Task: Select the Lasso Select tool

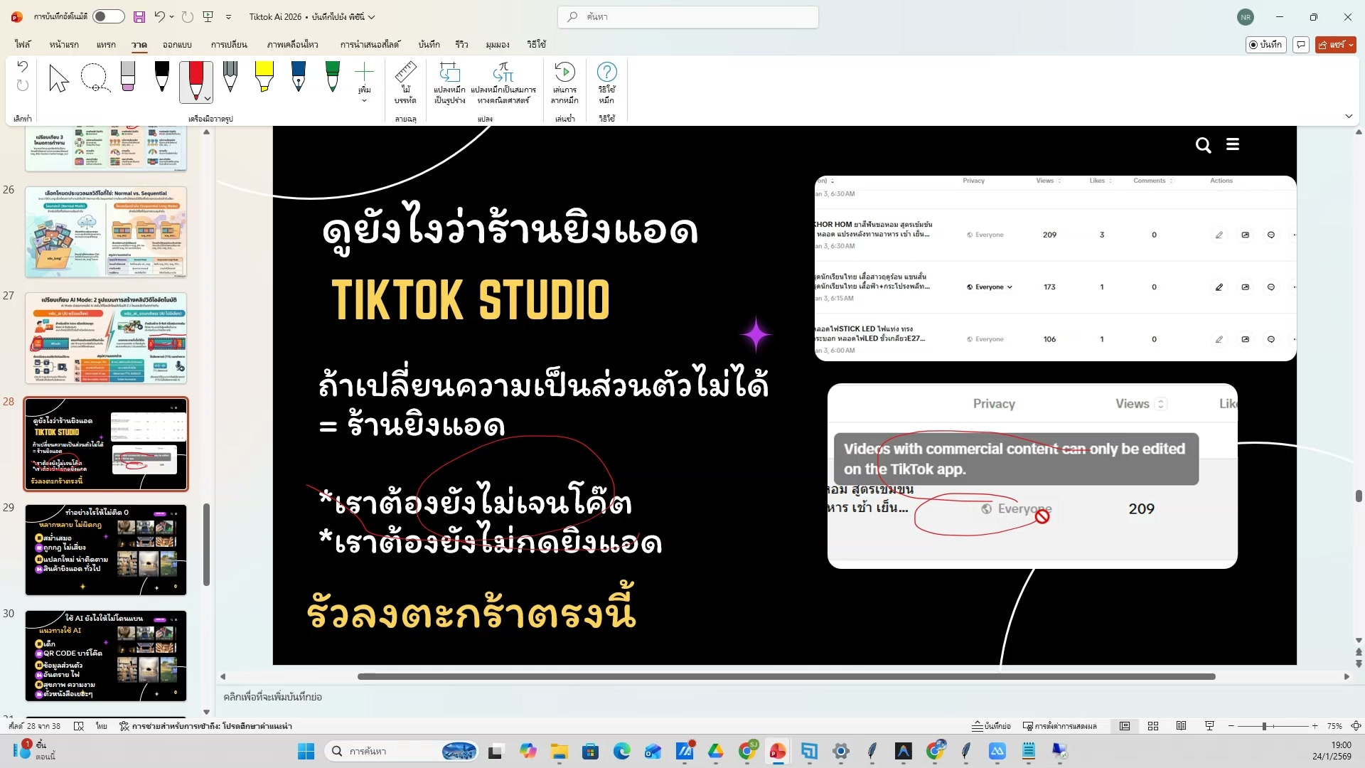Action: tap(95, 78)
